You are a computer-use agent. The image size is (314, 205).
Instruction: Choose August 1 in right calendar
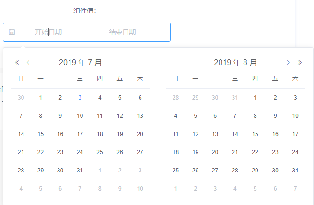click(255, 98)
